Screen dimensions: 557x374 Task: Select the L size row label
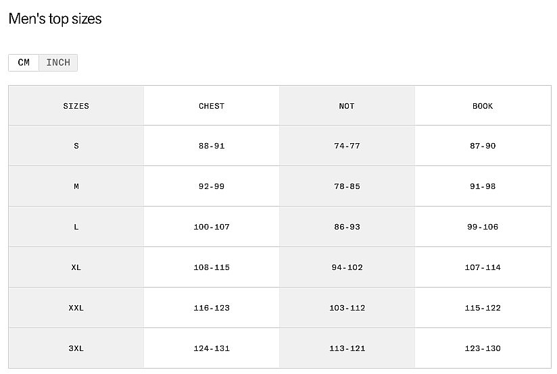coord(76,227)
